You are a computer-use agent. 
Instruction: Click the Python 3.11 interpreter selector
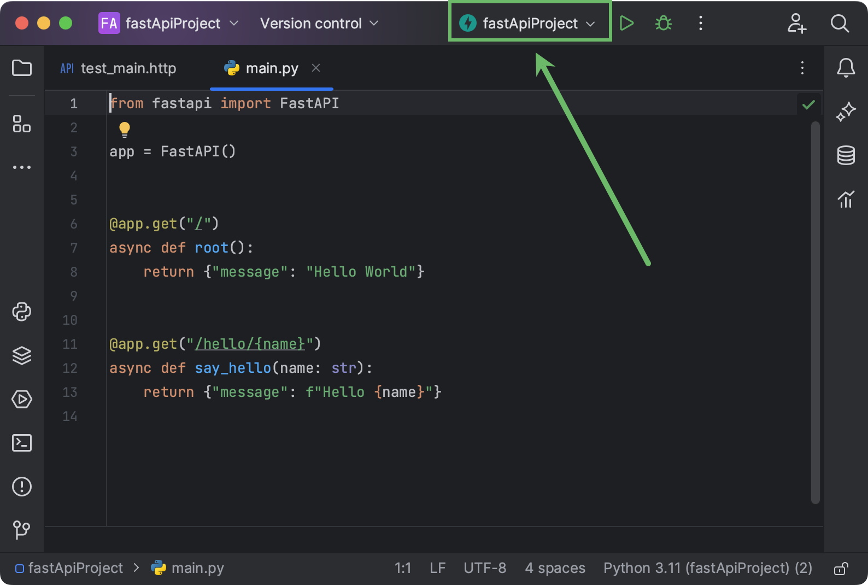707,569
